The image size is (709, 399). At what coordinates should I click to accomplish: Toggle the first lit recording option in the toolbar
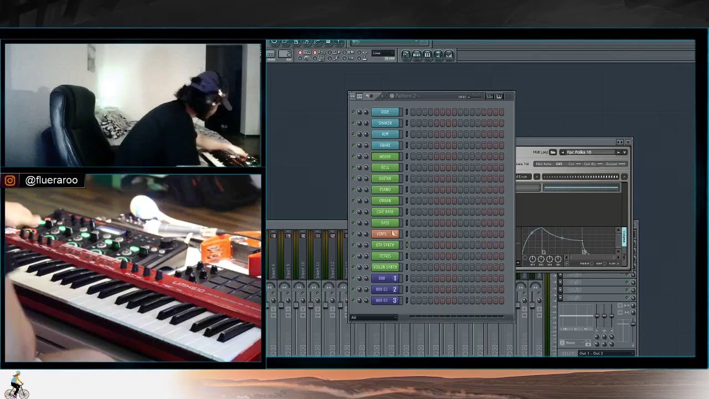point(300,53)
